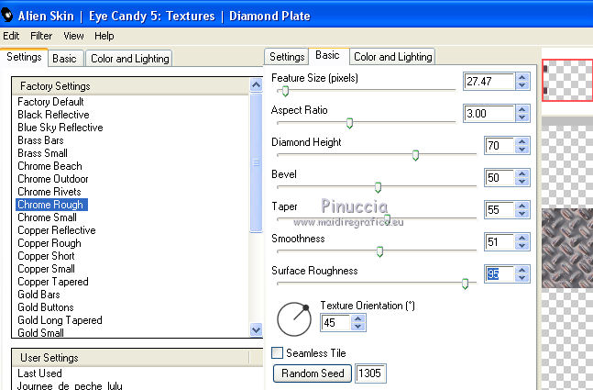Screen dimensions: 593x390
Task: Select the Copper Tapered preset
Action: click(x=53, y=282)
